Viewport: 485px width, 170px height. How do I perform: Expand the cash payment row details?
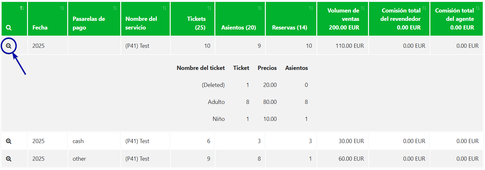[x=9, y=141]
